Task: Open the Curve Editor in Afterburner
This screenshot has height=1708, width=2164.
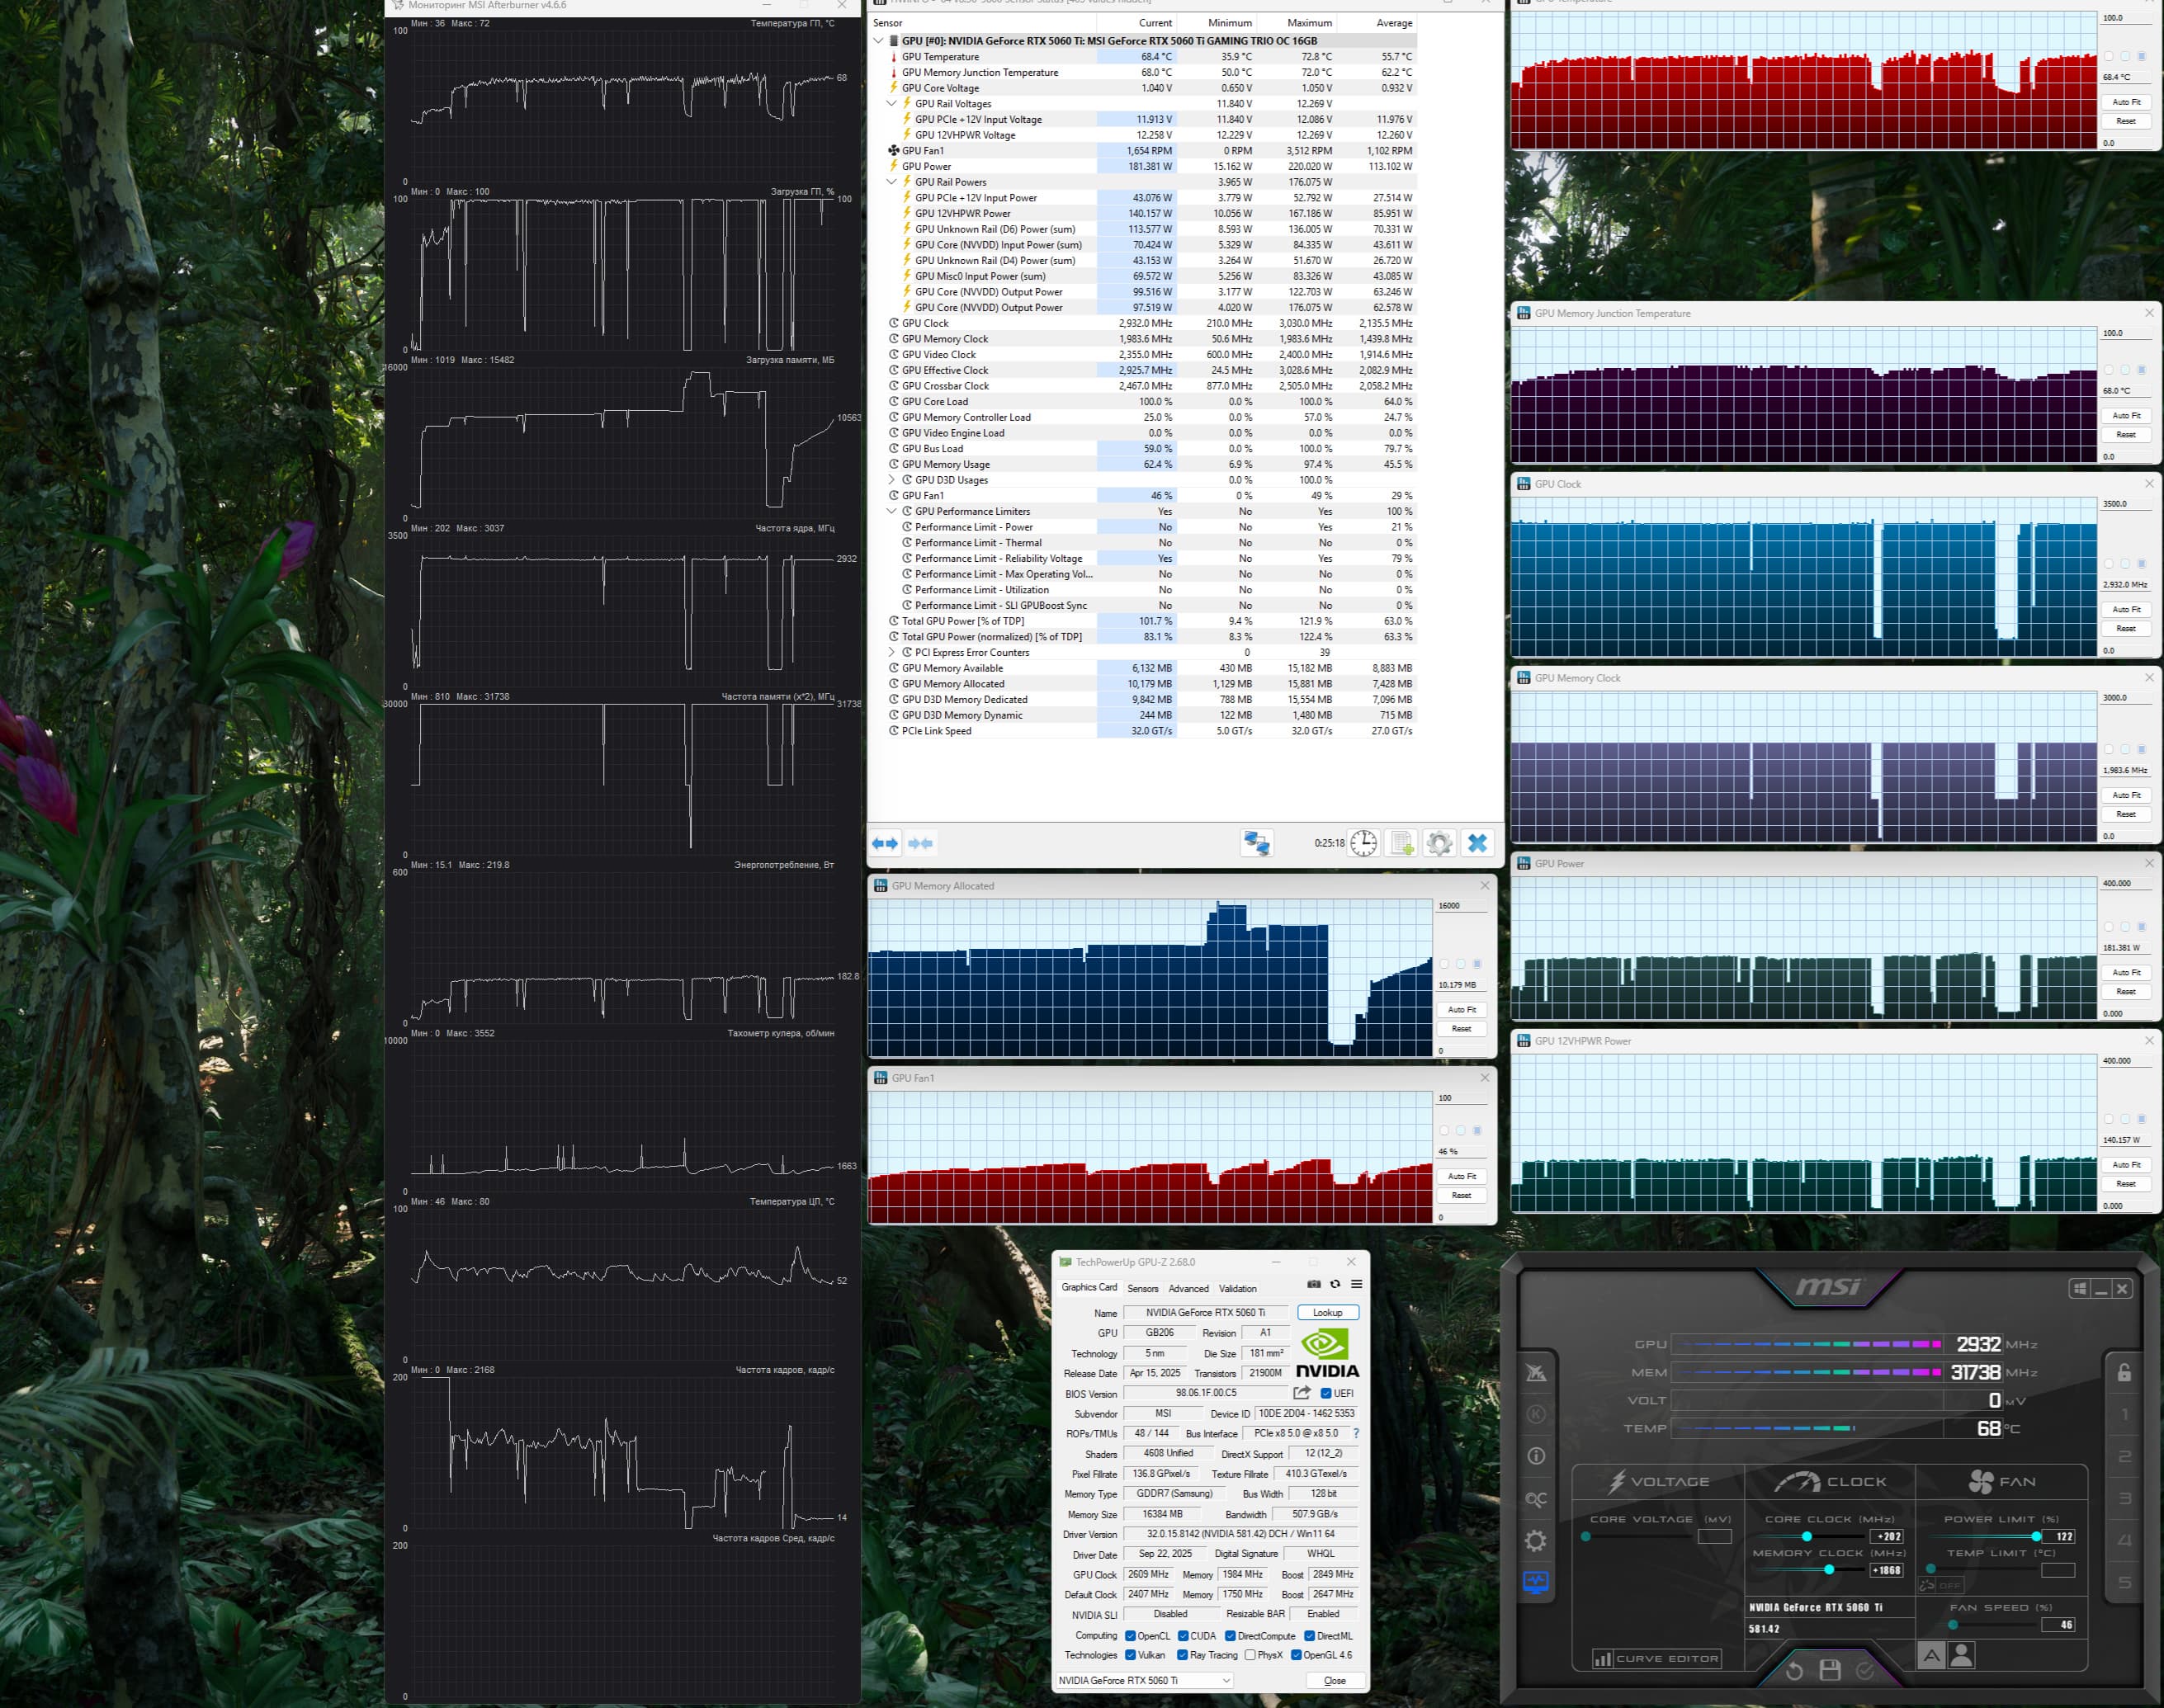Action: 1656,1659
